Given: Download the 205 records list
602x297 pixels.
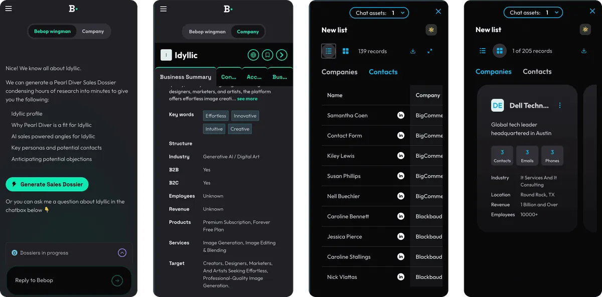Looking at the screenshot, I should (x=584, y=51).
